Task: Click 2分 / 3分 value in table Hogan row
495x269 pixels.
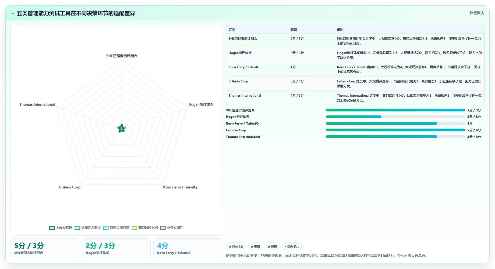Action: point(297,53)
